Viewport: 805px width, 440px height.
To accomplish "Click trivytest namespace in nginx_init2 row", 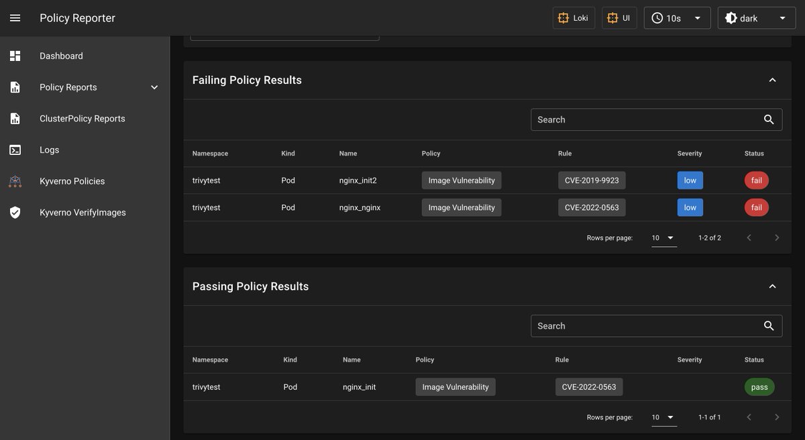I will [206, 180].
